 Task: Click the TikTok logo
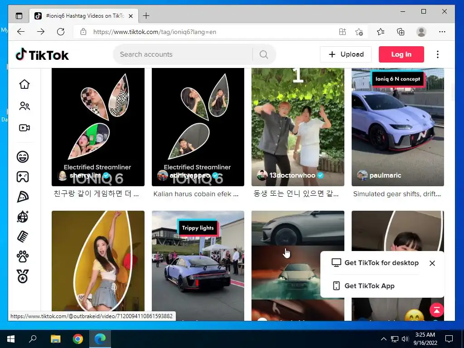pos(42,55)
